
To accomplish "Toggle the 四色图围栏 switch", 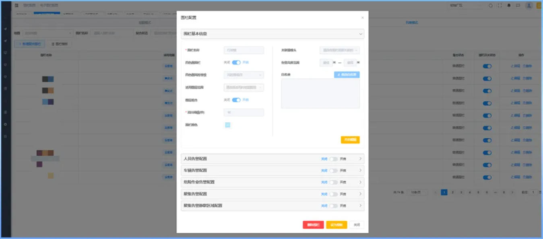I will tap(236, 62).
